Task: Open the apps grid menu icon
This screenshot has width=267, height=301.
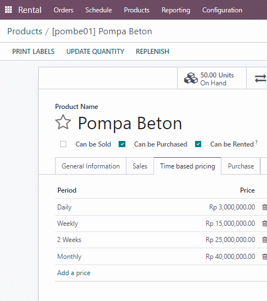Action: click(8, 10)
